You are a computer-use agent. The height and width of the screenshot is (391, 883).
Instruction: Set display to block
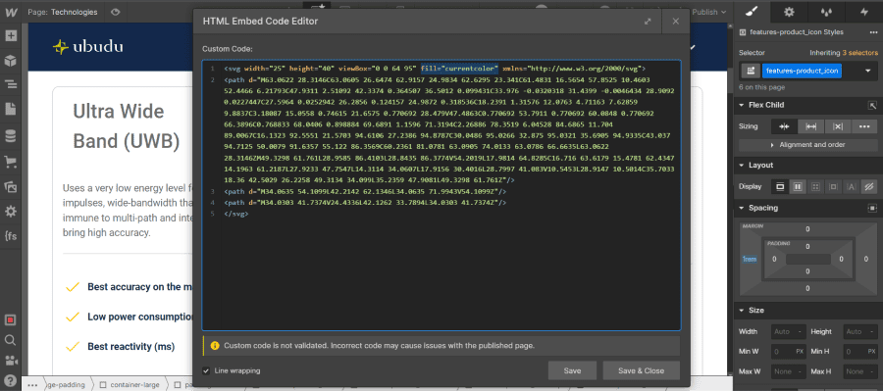(x=781, y=186)
